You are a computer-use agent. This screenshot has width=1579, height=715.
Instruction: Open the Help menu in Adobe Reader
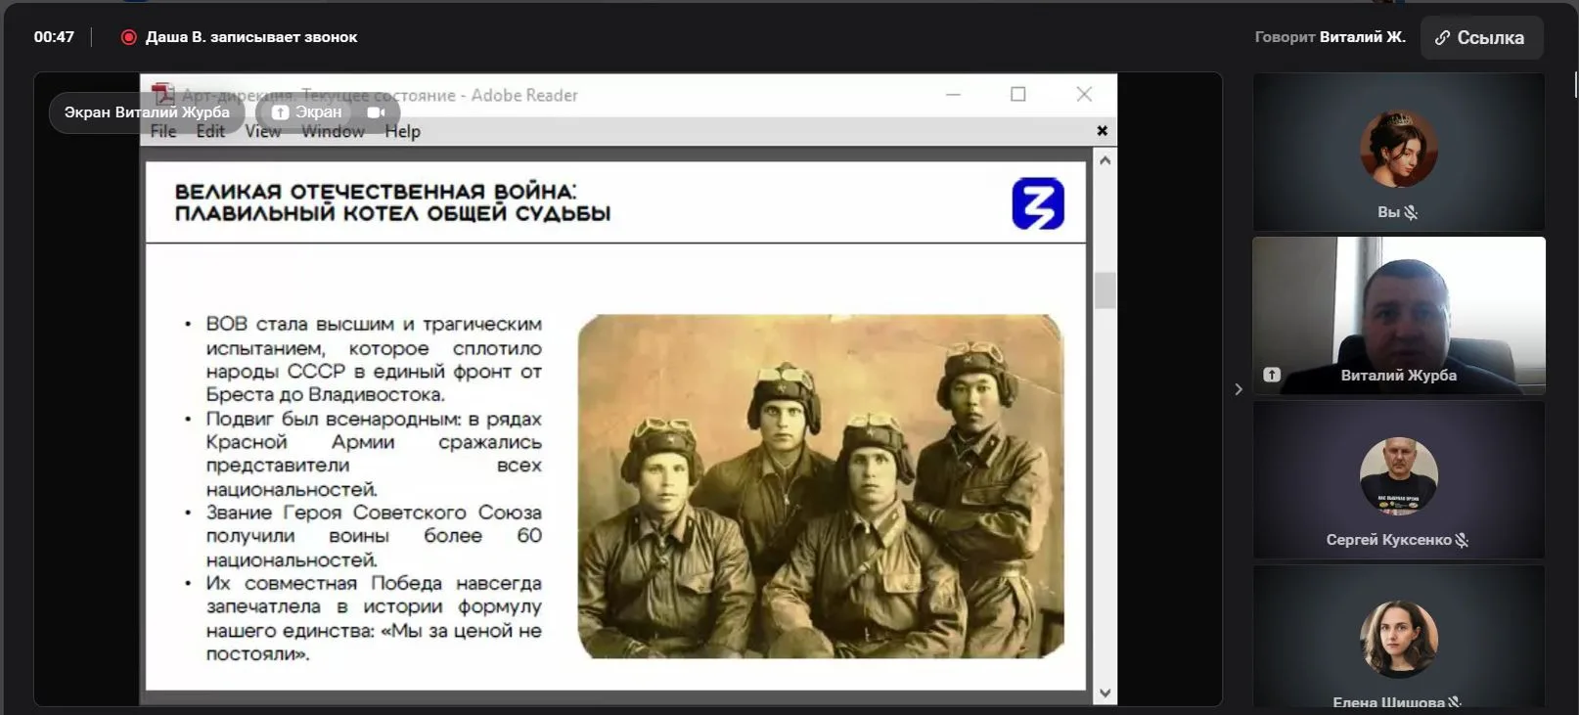pyautogui.click(x=402, y=131)
